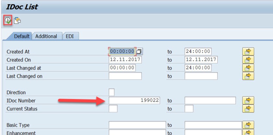Click the Last Changed at to-time field
The image size is (273, 135).
[x=198, y=68]
